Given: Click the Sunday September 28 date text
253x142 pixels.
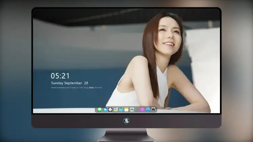Looking at the screenshot, I should click(69, 83).
